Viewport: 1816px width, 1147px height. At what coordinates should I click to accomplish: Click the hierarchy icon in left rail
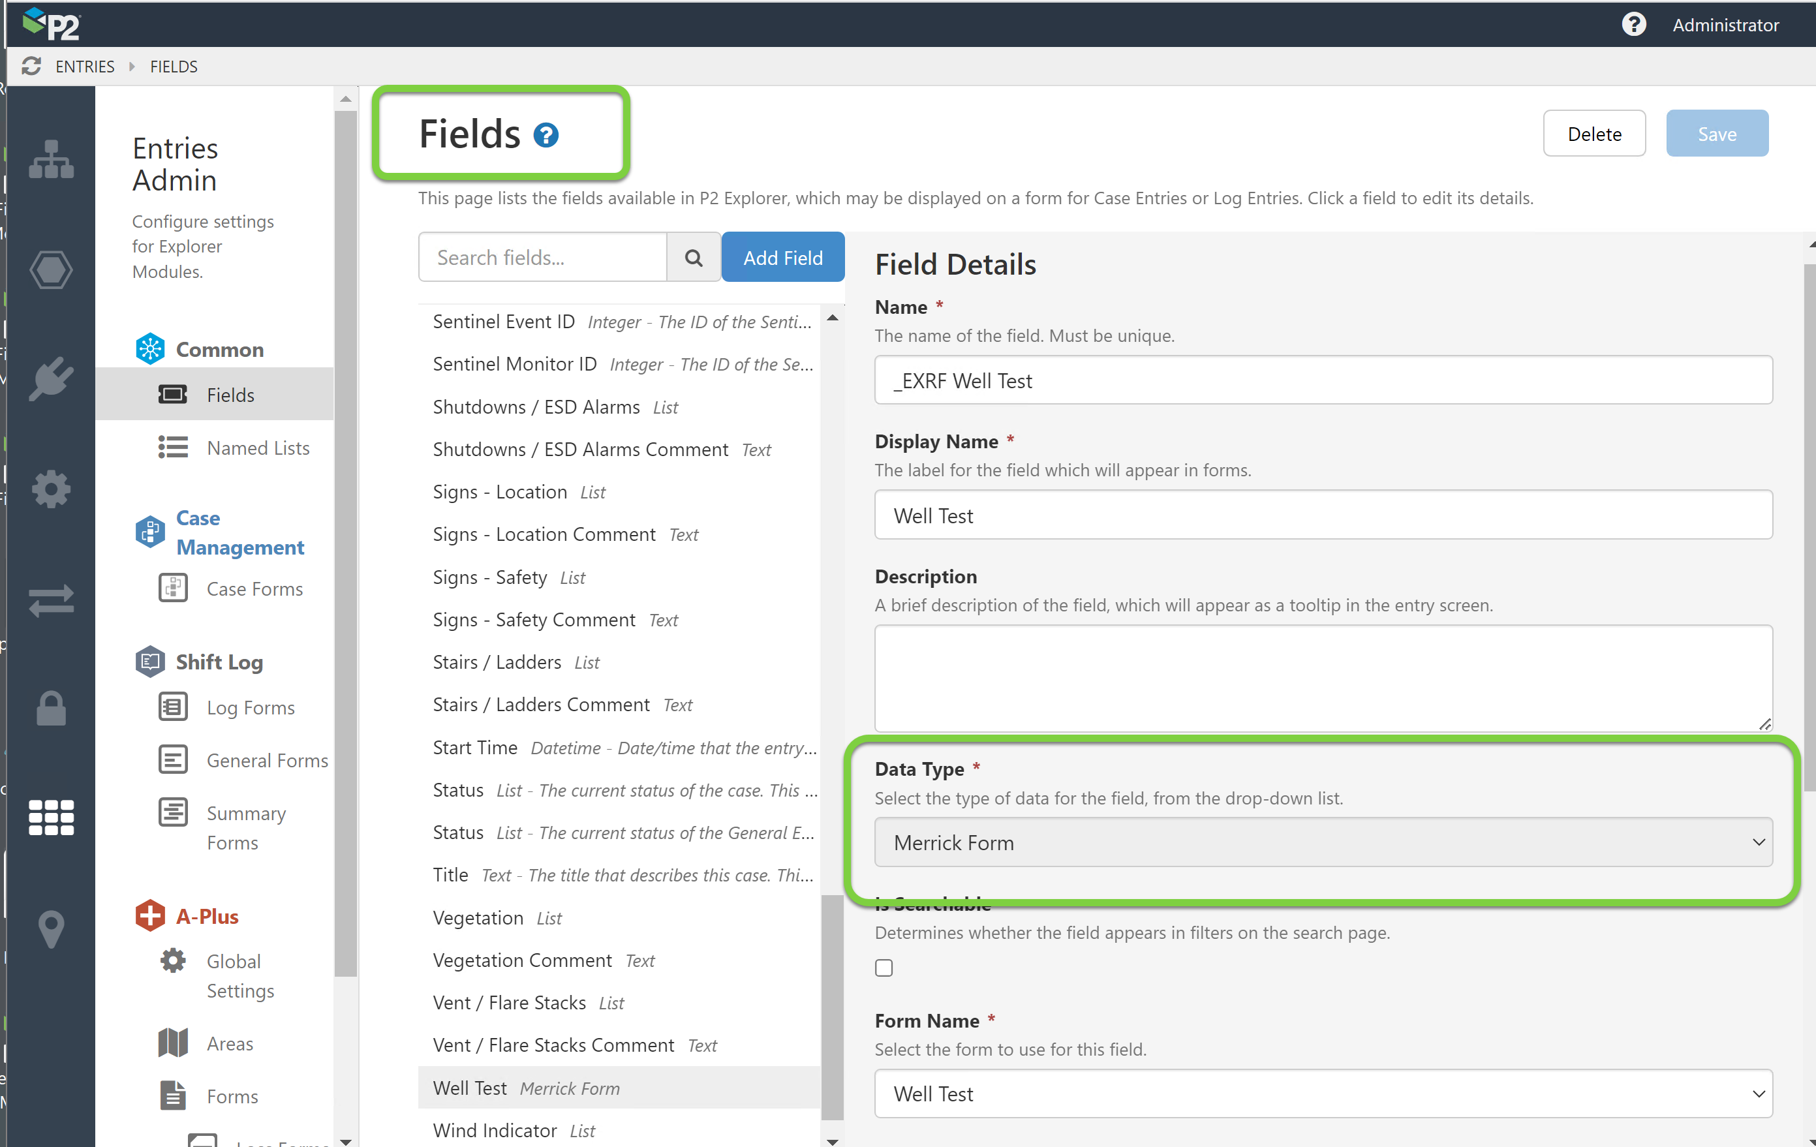click(x=52, y=159)
